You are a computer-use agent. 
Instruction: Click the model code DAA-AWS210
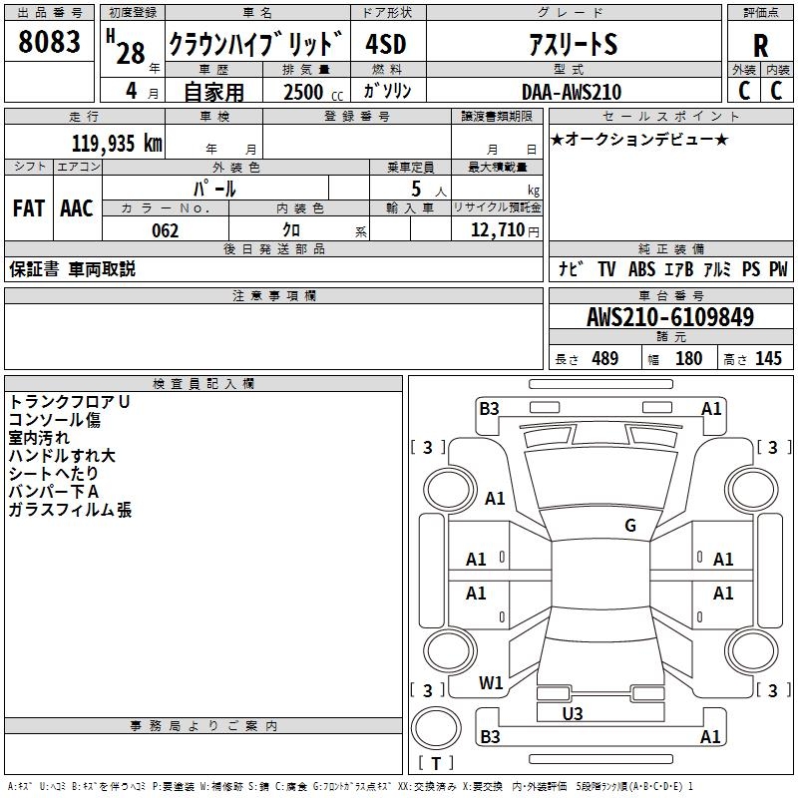click(x=572, y=92)
